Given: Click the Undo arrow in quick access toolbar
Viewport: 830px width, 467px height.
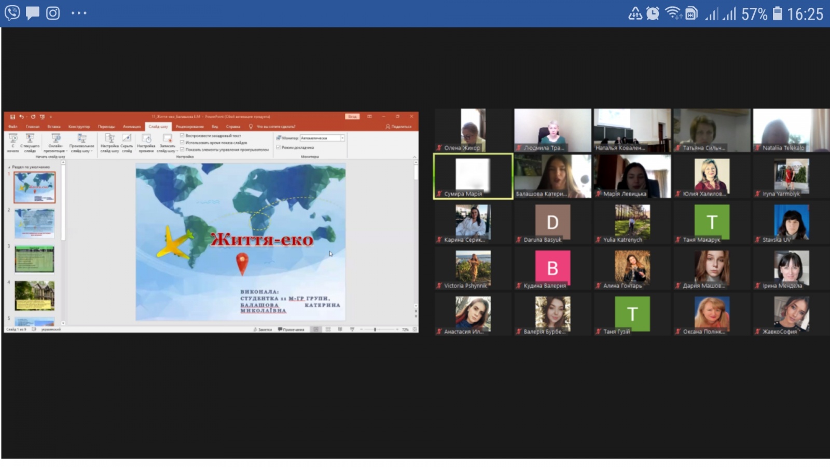Looking at the screenshot, I should pyautogui.click(x=22, y=117).
